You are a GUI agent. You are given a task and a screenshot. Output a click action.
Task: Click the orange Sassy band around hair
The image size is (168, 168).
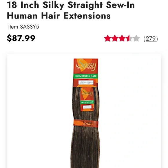tap(86, 123)
